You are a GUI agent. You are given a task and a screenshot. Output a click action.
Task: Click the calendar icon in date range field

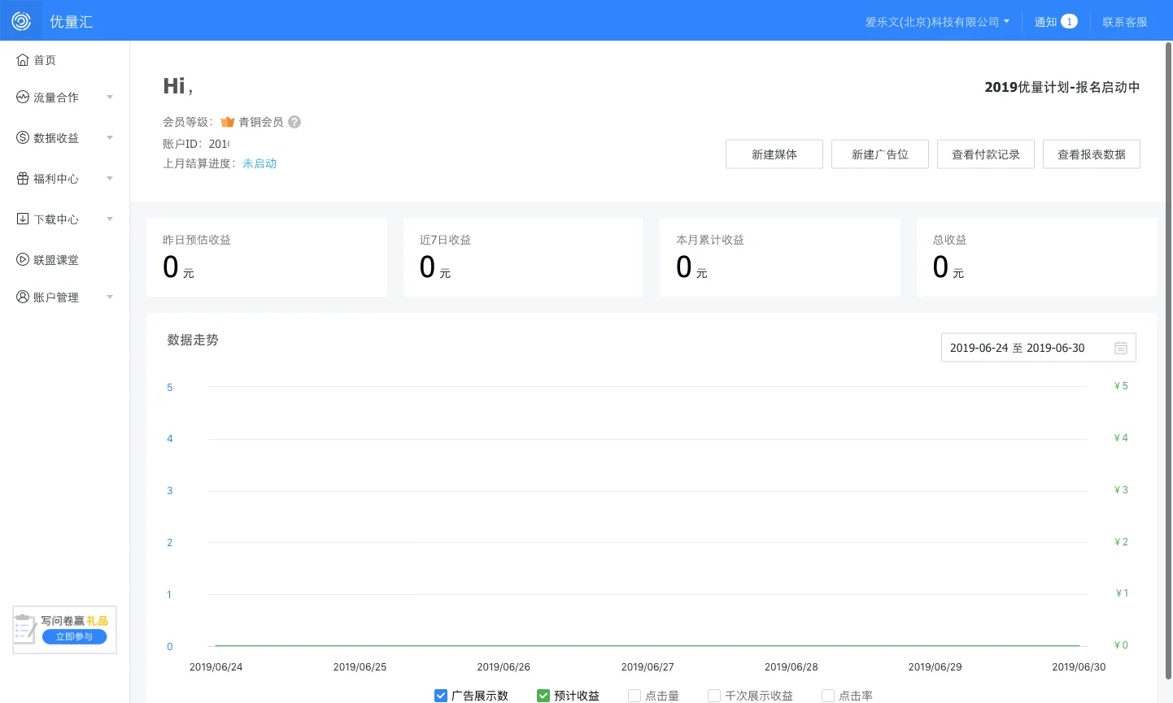pyautogui.click(x=1120, y=348)
